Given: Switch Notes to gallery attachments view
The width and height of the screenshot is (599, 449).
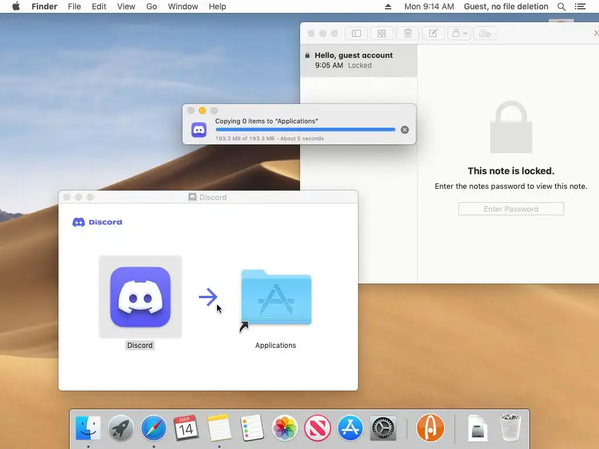Looking at the screenshot, I should (x=381, y=33).
